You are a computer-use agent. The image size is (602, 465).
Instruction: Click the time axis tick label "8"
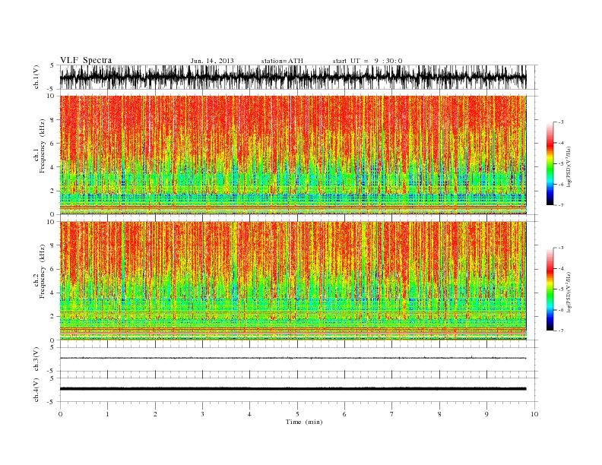coord(439,414)
